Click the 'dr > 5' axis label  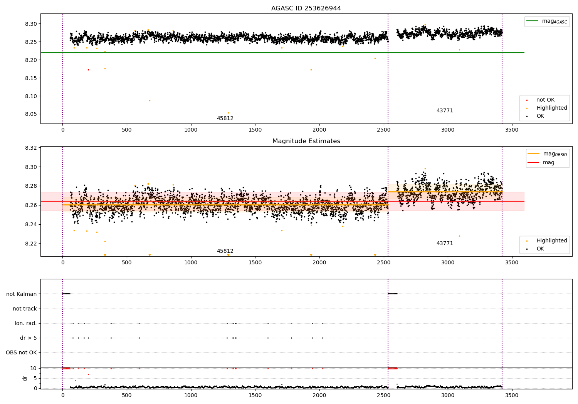29,338
